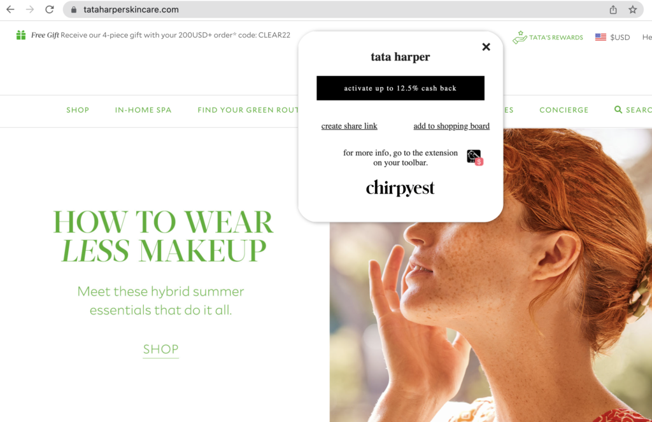This screenshot has height=422, width=652.
Task: Open the CONCIERGE navigation item
Action: (563, 110)
